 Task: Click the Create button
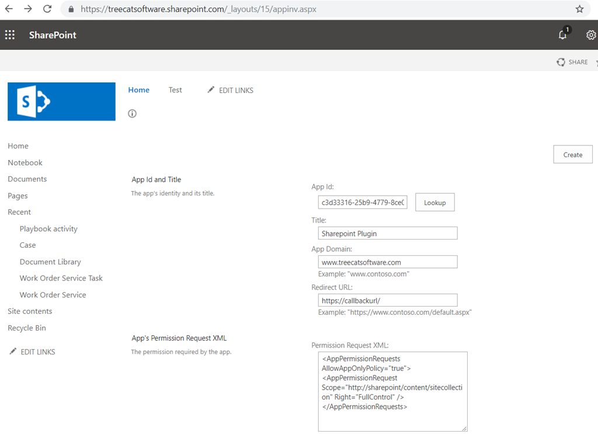[572, 155]
